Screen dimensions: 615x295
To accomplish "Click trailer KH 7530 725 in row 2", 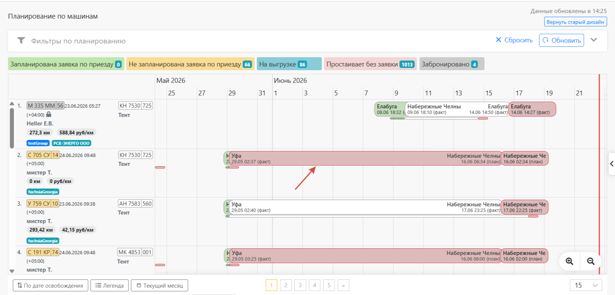I will (x=136, y=155).
